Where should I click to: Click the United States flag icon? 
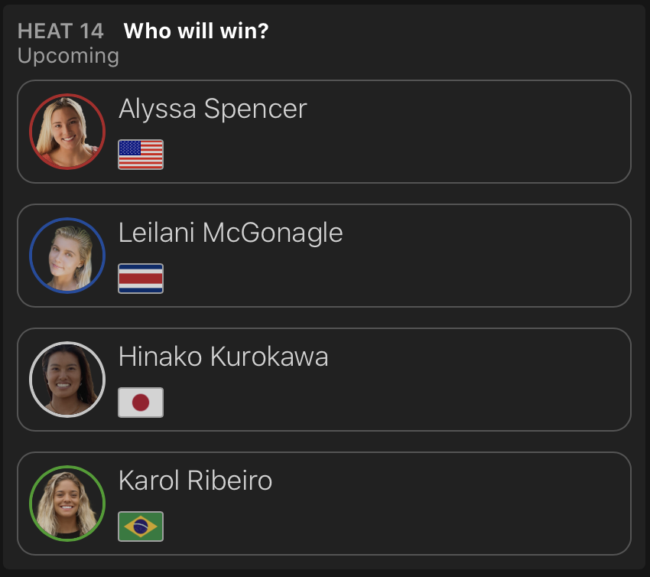[141, 155]
